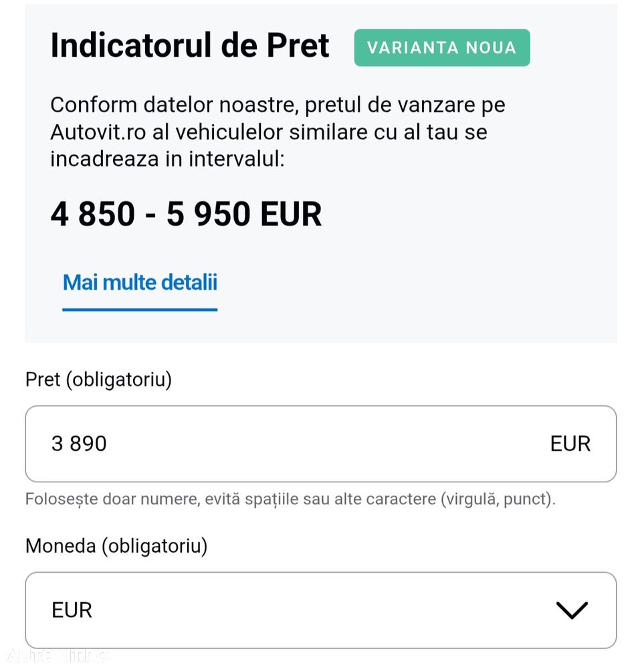
Task: Open the Mai multe detalii link
Action: click(x=140, y=282)
